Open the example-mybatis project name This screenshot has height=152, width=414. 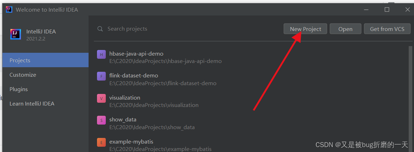click(x=131, y=142)
